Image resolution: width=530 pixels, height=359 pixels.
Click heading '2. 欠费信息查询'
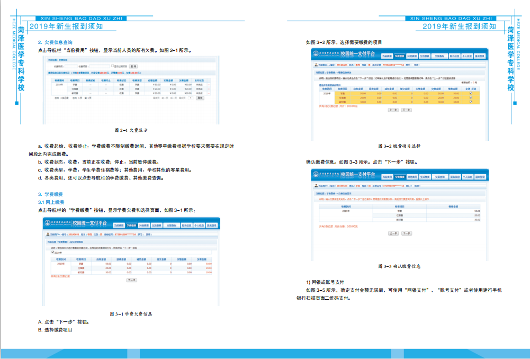click(55, 42)
